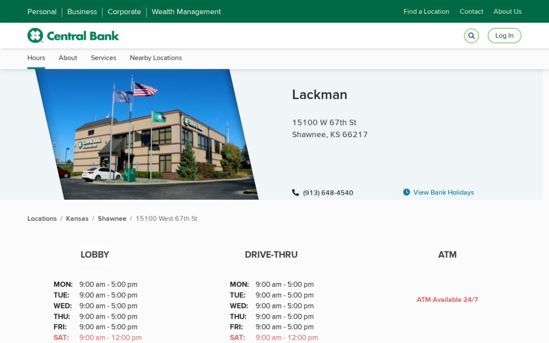Click the Lobby MON hours row

[x=96, y=284]
